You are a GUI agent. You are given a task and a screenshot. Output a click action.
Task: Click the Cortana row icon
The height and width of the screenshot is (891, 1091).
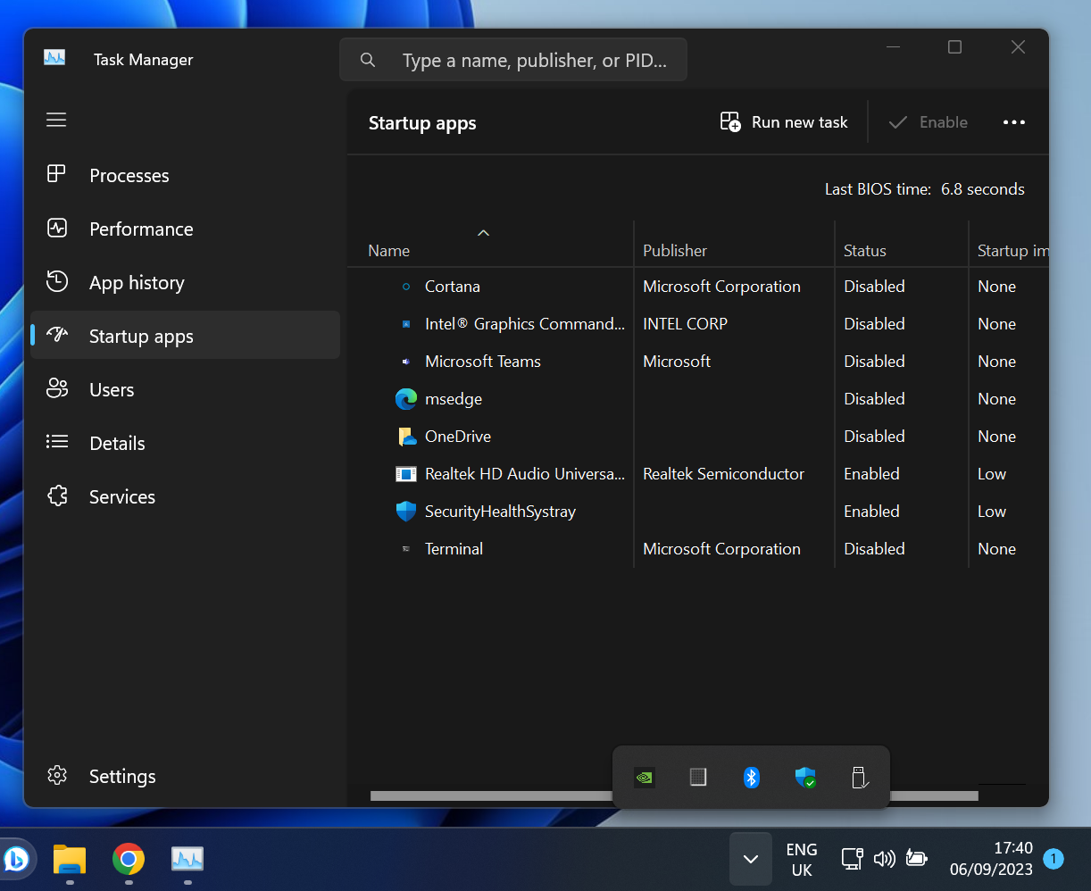[406, 287]
